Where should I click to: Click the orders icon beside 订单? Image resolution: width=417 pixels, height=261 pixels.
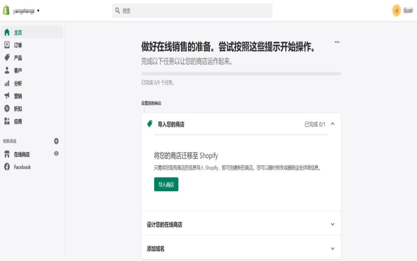(7, 45)
